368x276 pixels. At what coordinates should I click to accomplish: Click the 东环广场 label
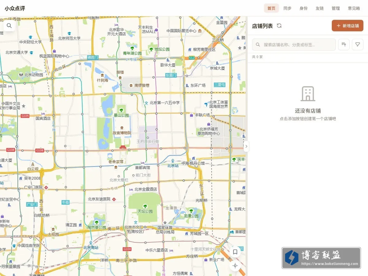click(198, 85)
